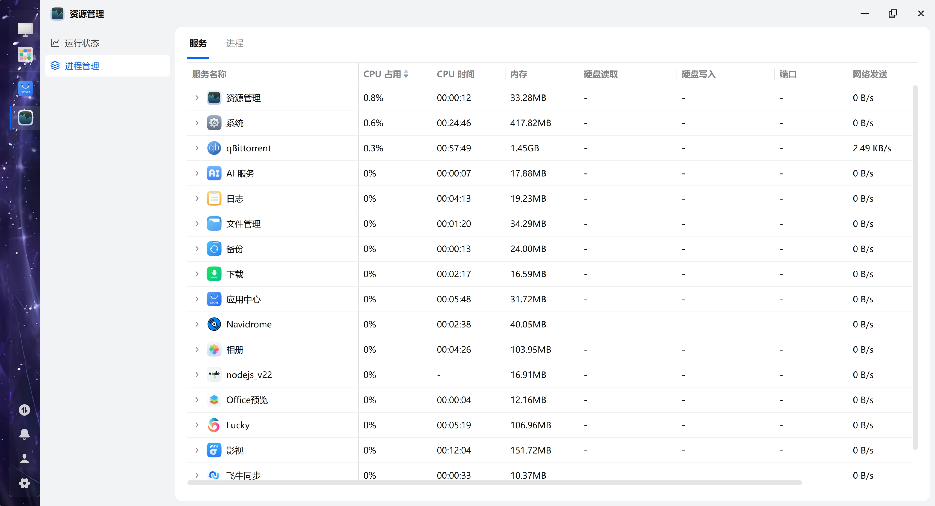This screenshot has width=935, height=506.
Task: Open the settings gear in dock
Action: (24, 483)
